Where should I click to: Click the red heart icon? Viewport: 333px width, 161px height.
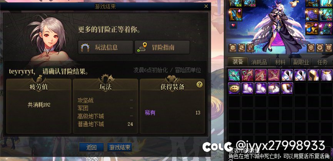tap(233, 25)
